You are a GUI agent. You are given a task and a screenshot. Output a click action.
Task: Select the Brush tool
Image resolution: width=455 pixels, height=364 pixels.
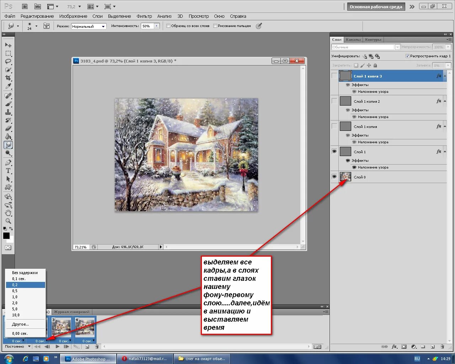coord(8,104)
